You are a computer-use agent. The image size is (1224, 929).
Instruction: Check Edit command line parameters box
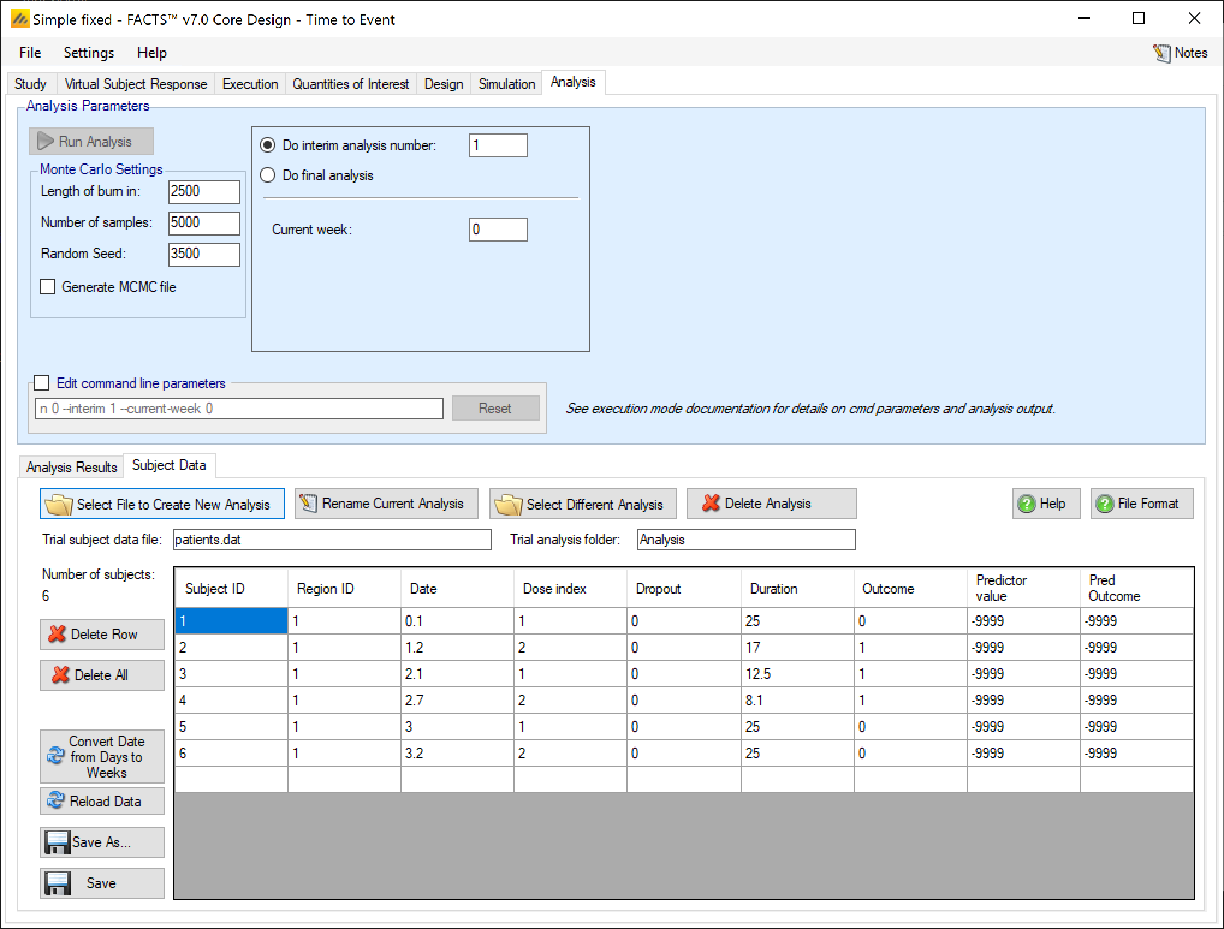(x=41, y=383)
